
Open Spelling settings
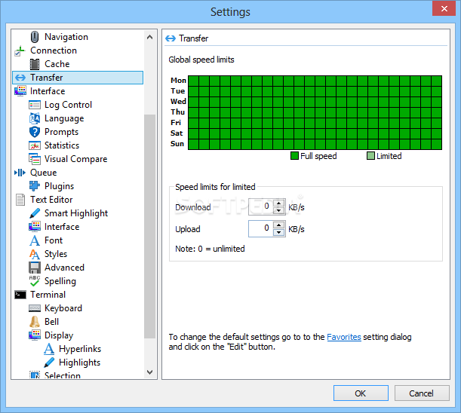point(60,281)
